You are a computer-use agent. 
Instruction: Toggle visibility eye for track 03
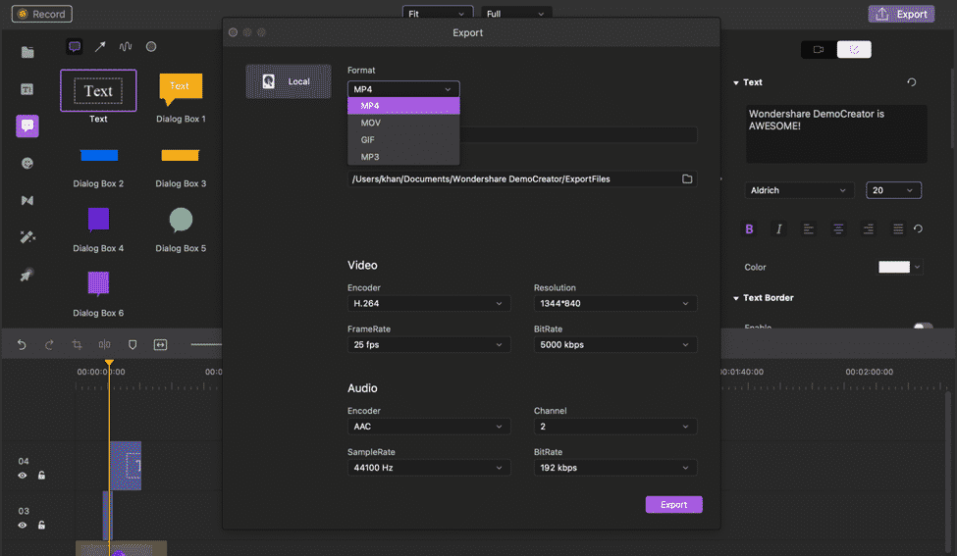click(x=23, y=526)
